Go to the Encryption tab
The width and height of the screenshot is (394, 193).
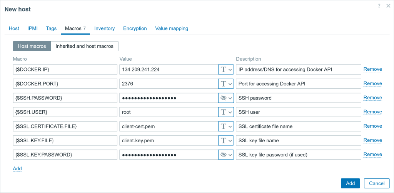coord(135,28)
